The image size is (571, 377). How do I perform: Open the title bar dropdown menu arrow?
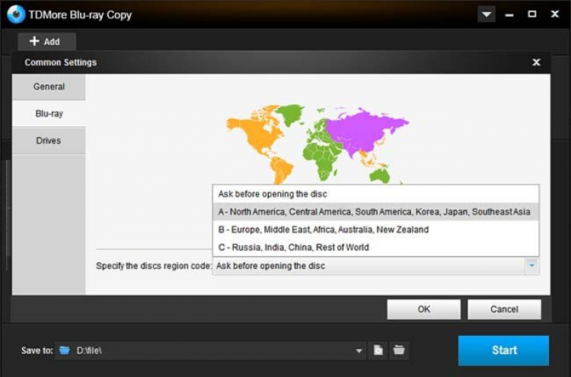pyautogui.click(x=486, y=14)
